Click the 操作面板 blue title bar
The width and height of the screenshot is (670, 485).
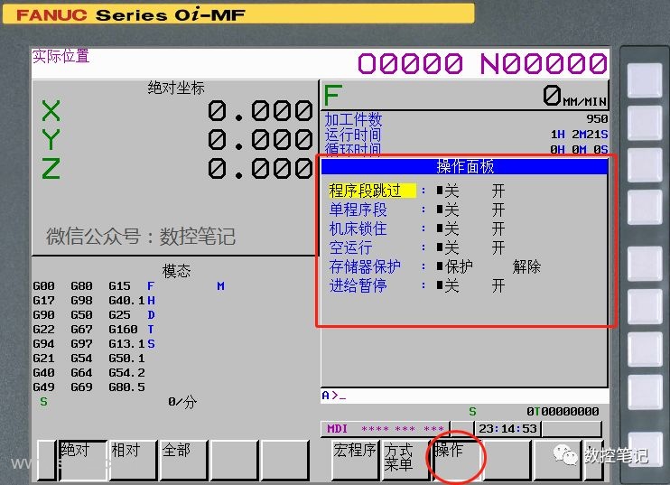(x=464, y=166)
